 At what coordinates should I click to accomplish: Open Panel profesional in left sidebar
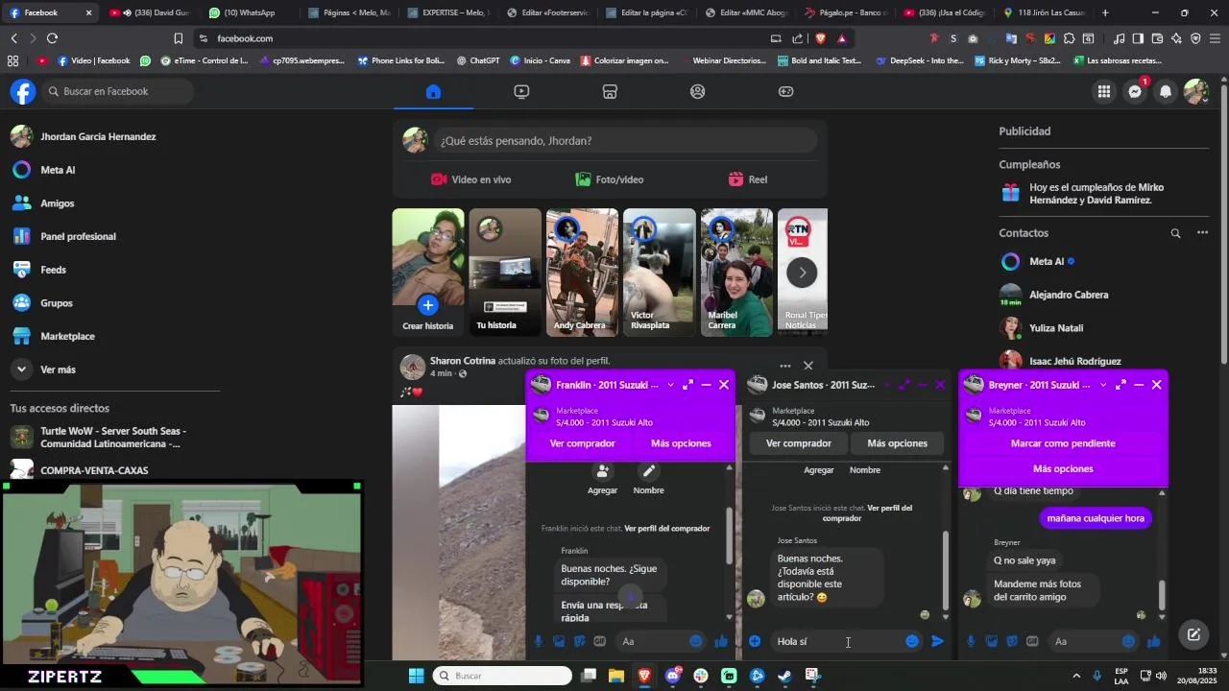(x=78, y=236)
